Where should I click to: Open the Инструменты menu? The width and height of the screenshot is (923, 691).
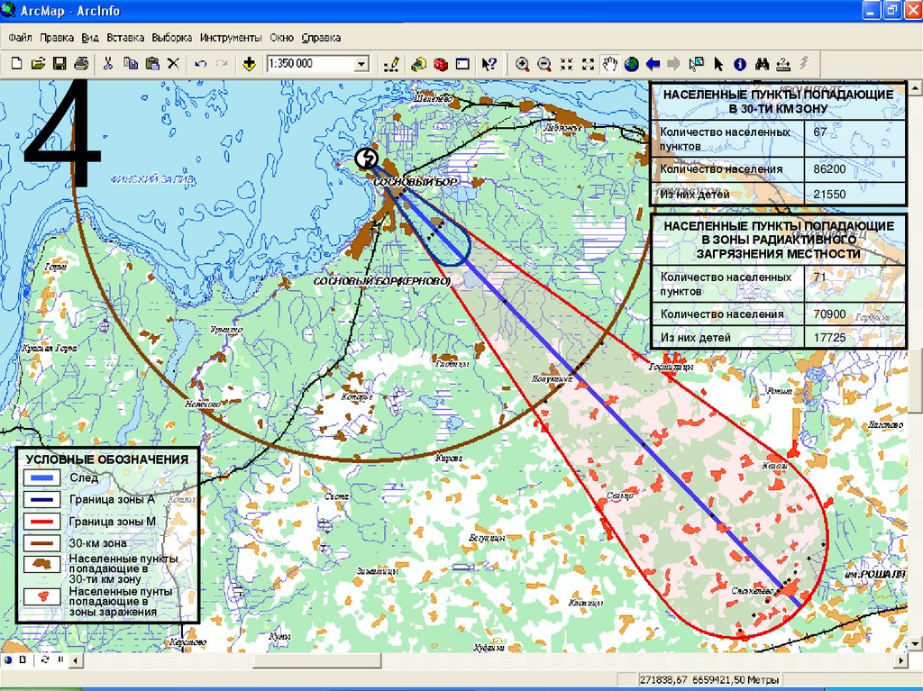point(231,38)
